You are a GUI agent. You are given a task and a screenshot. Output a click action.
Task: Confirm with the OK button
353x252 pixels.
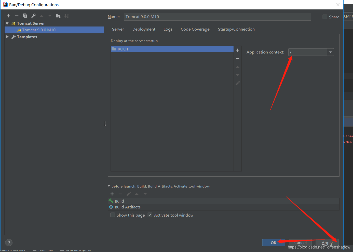pos(274,243)
